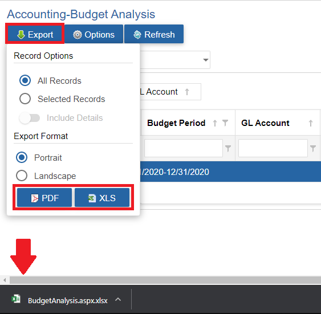Export as XLS spreadsheet
This screenshot has width=321, height=314.
click(102, 198)
